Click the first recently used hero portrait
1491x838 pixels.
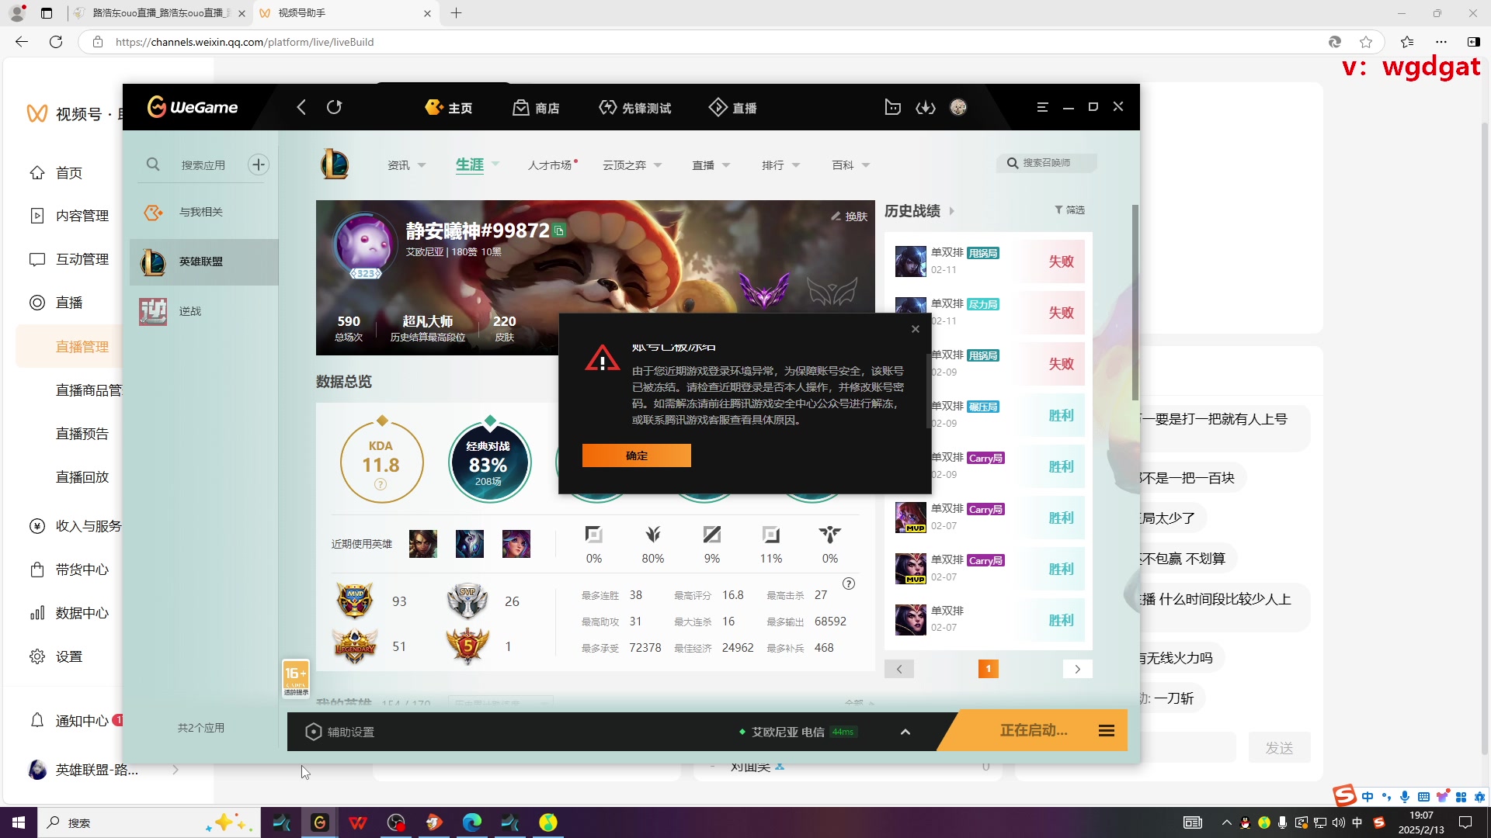[x=423, y=544]
